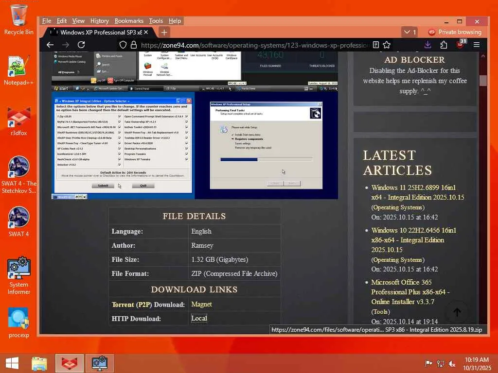Show site security info via padlock icon
This screenshot has width=498, height=373.
point(134,45)
